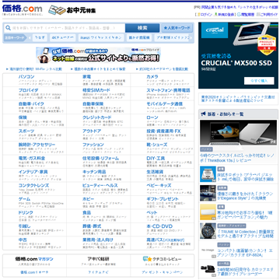Click the 検索 search button
This screenshot has width=280, height=280.
[x=142, y=28]
